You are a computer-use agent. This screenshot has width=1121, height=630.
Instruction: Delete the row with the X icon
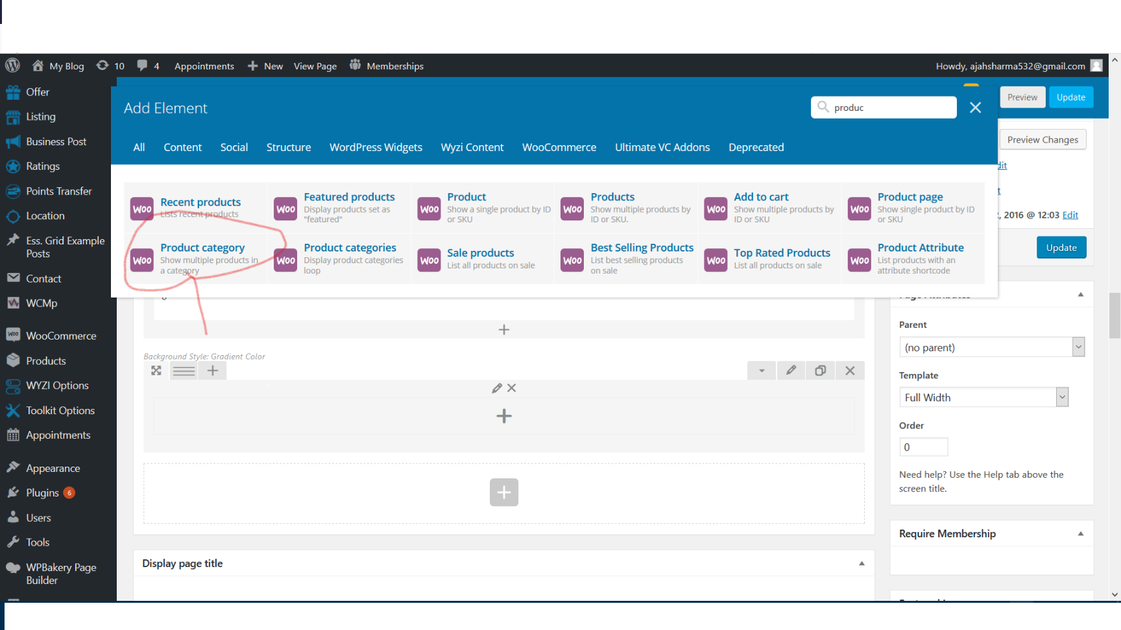coord(850,370)
